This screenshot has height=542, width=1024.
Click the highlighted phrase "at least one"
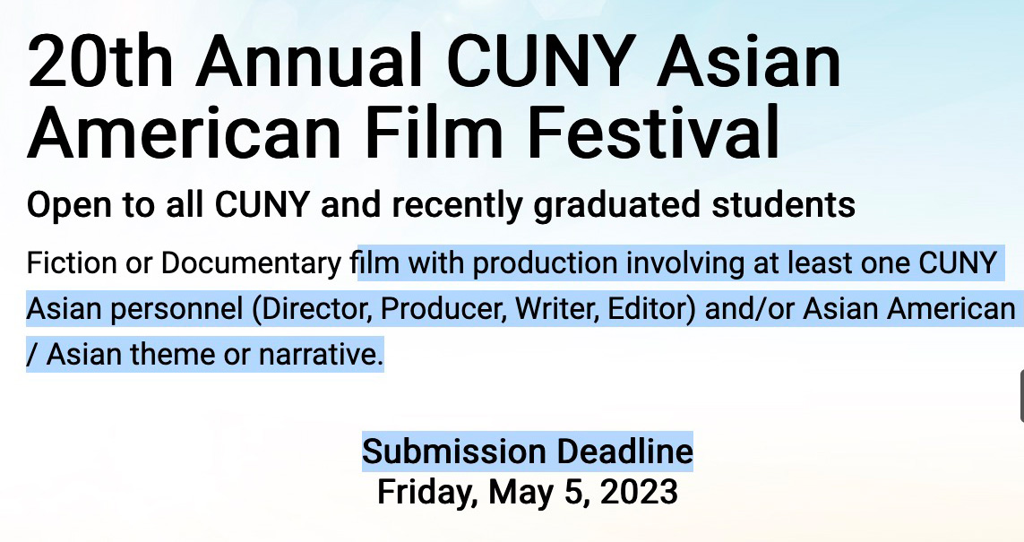pyautogui.click(x=822, y=264)
